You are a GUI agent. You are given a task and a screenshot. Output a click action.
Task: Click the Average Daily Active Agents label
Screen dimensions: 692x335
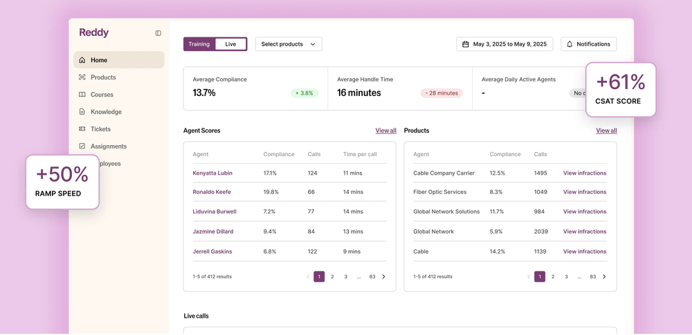(518, 79)
